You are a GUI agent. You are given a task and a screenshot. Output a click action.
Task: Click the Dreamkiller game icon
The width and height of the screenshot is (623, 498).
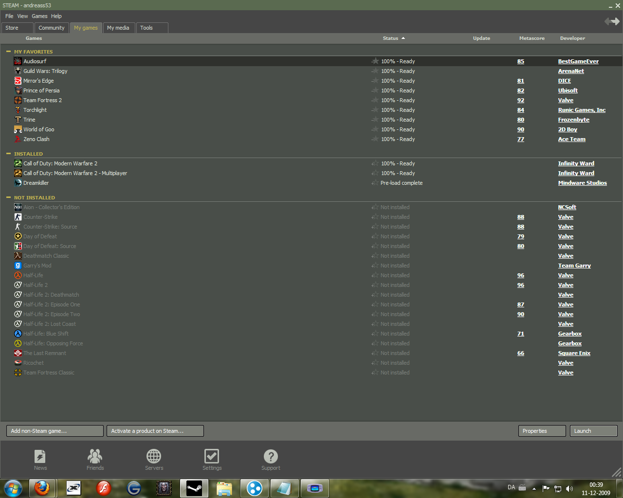click(x=18, y=183)
